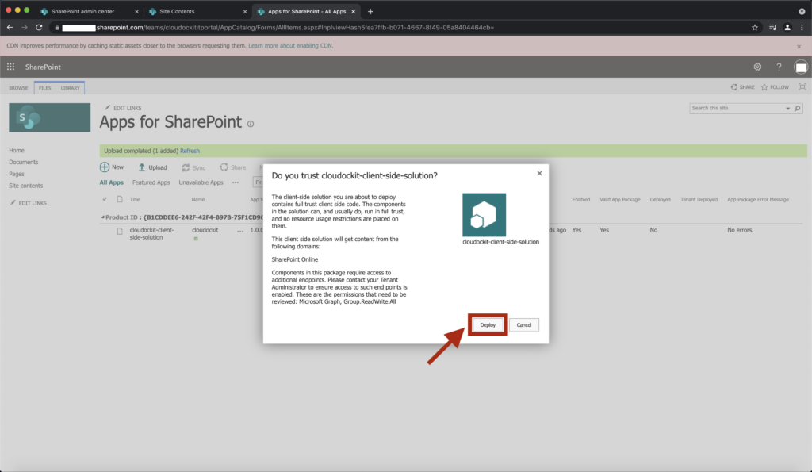Go back using the browser back arrow

10,28
